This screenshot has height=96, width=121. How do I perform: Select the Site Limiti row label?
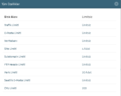(10, 49)
